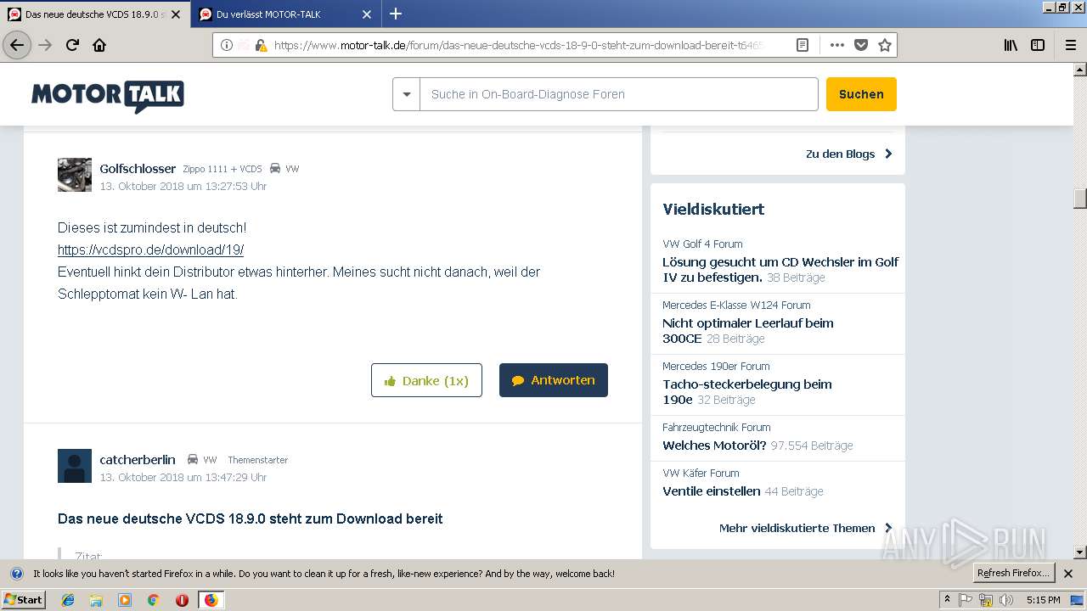Click the Antworten reply button
The width and height of the screenshot is (1087, 611).
554,380
